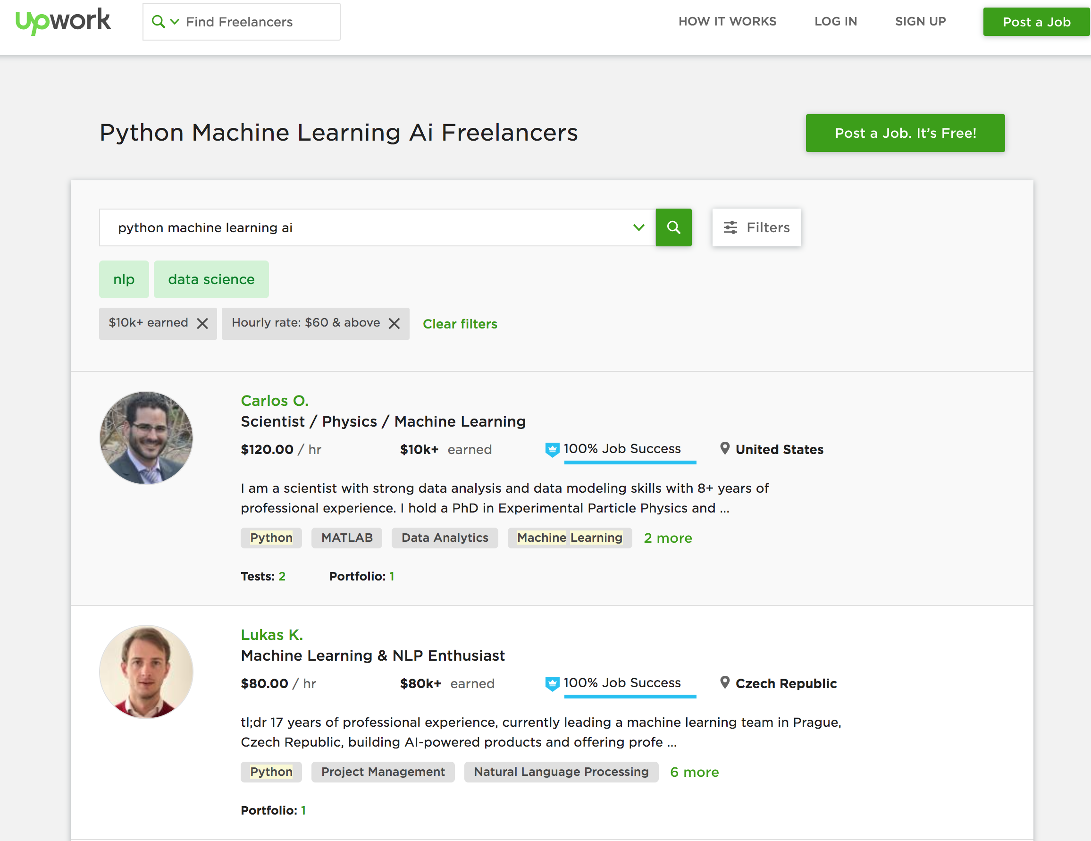Click the Data Analytics skill tag
This screenshot has height=841, width=1091.
[x=445, y=538]
